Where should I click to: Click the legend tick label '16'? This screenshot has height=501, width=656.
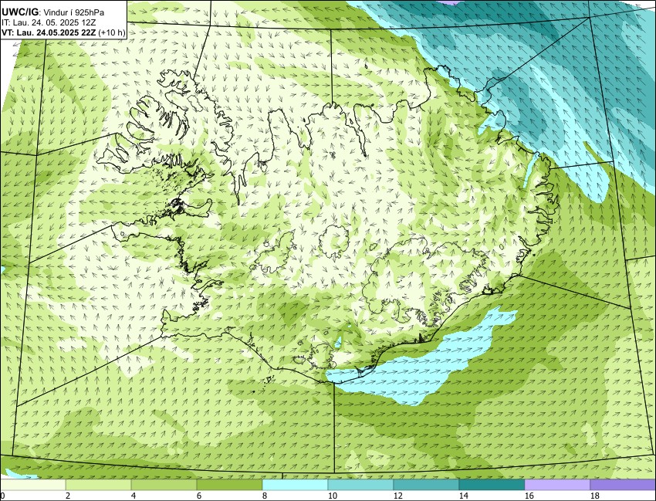pos(529,496)
